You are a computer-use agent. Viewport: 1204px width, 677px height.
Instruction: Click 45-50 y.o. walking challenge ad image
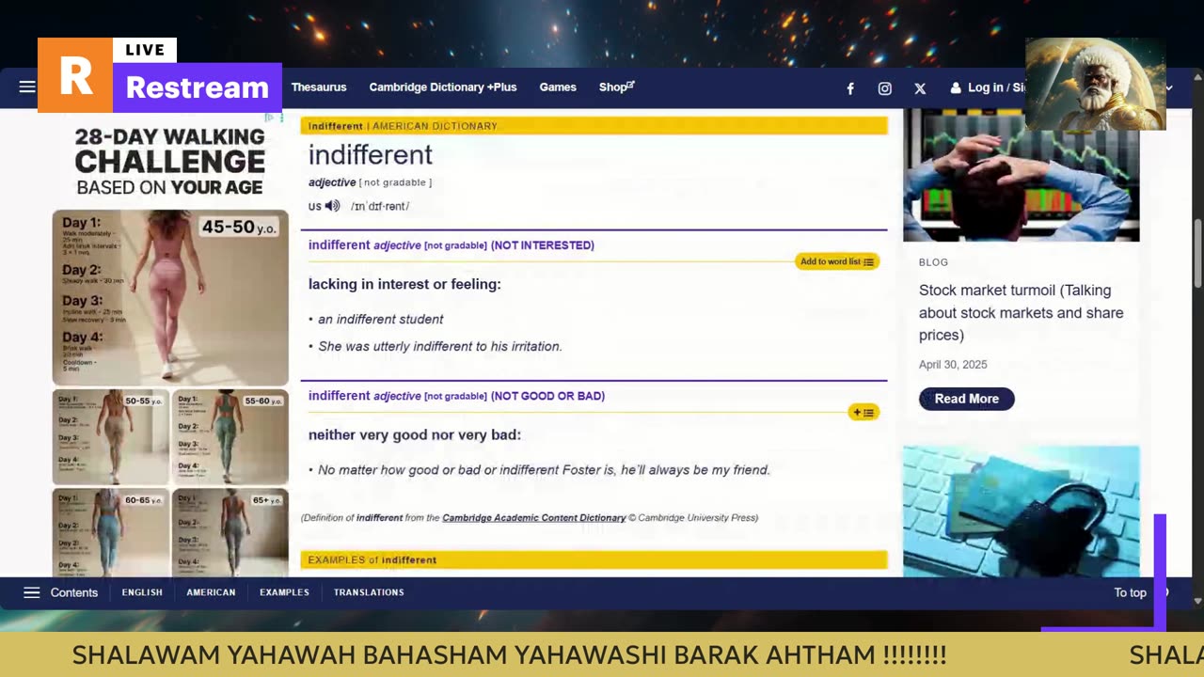[x=170, y=297]
